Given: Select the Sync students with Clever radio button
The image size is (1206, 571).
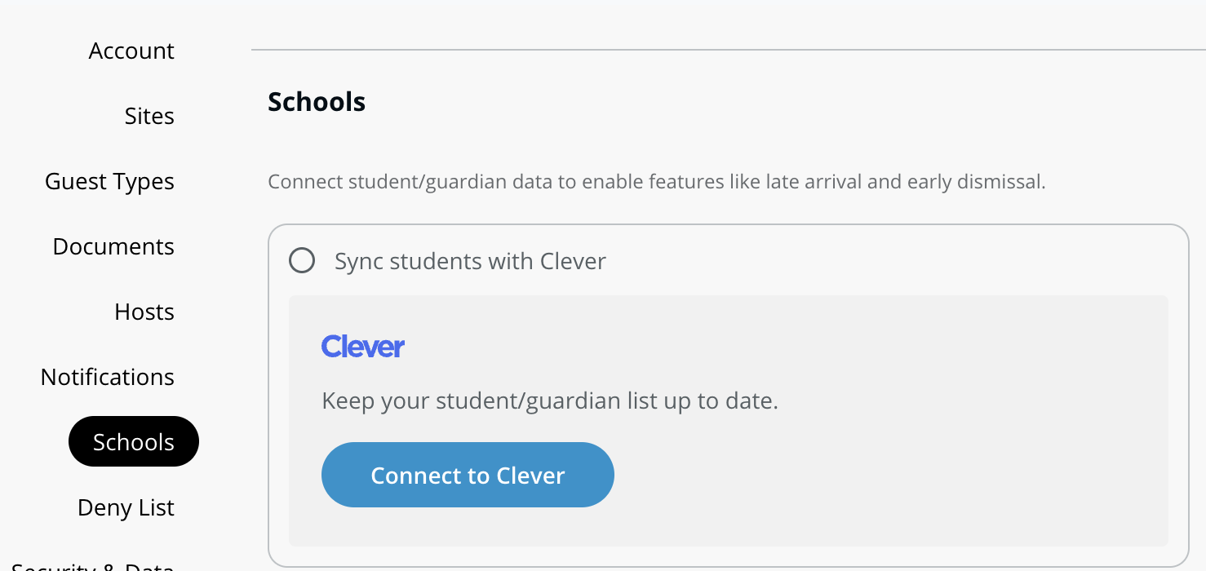Looking at the screenshot, I should [302, 261].
